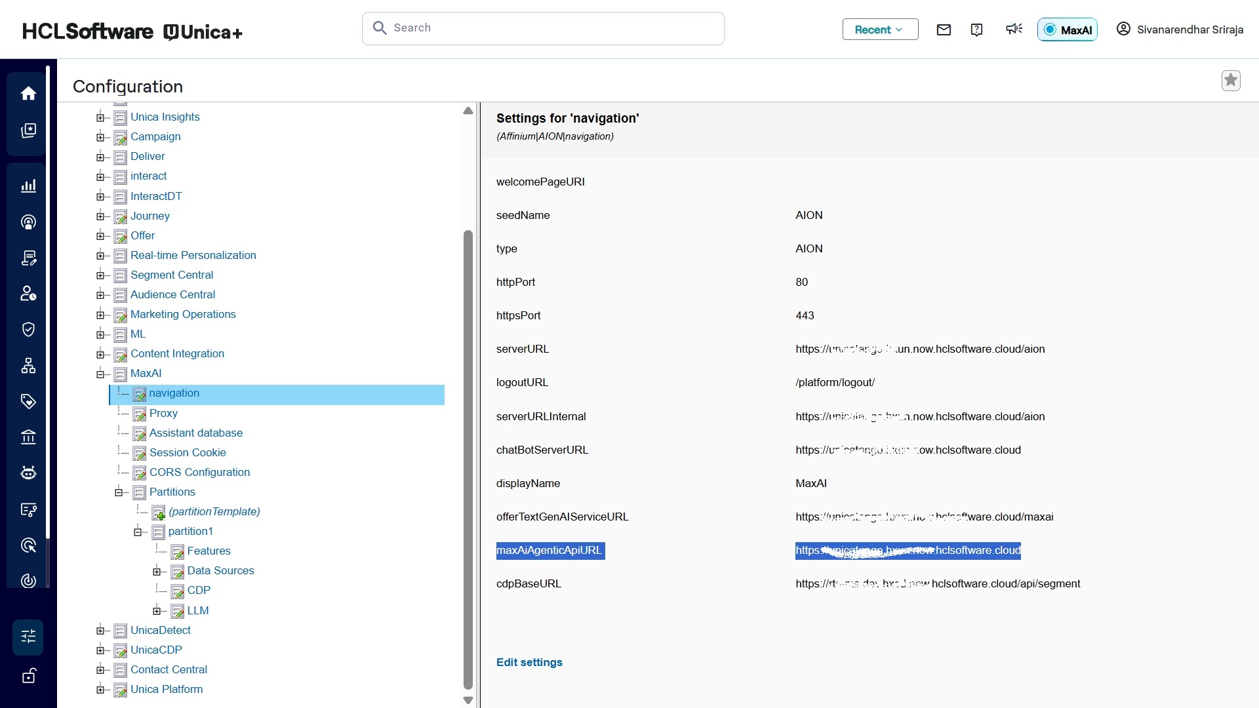Open the help question icon

coord(976,29)
